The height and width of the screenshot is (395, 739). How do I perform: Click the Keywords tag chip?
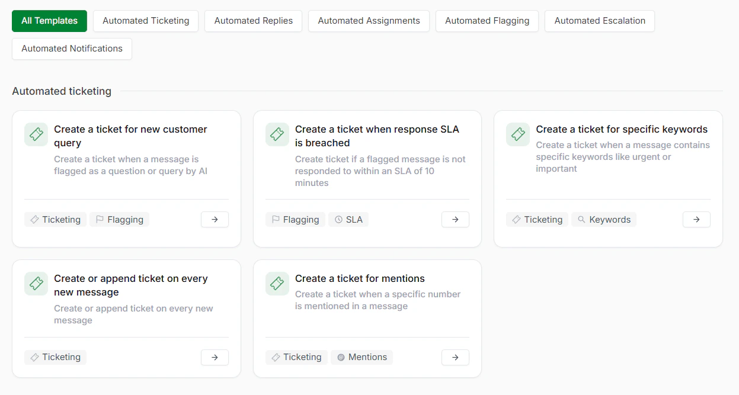click(x=604, y=220)
